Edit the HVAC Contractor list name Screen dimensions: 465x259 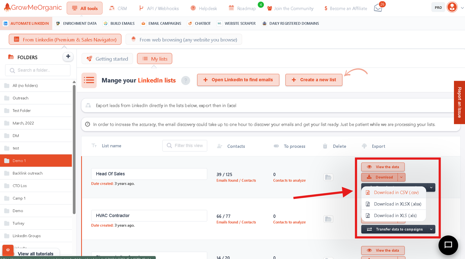[149, 216]
